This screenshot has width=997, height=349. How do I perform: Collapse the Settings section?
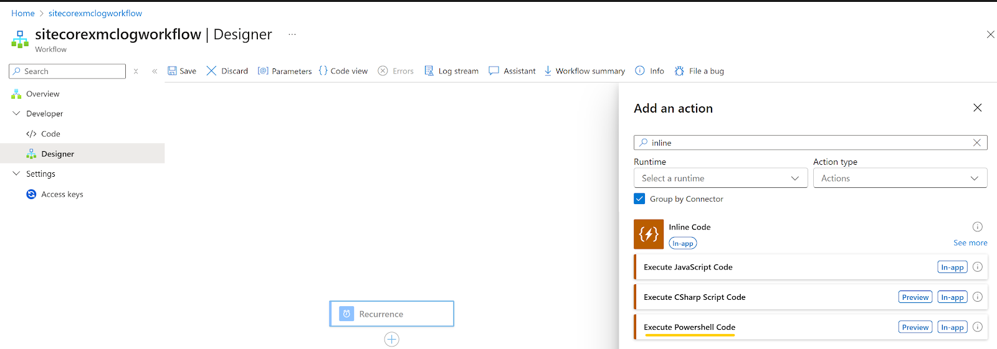click(x=16, y=174)
